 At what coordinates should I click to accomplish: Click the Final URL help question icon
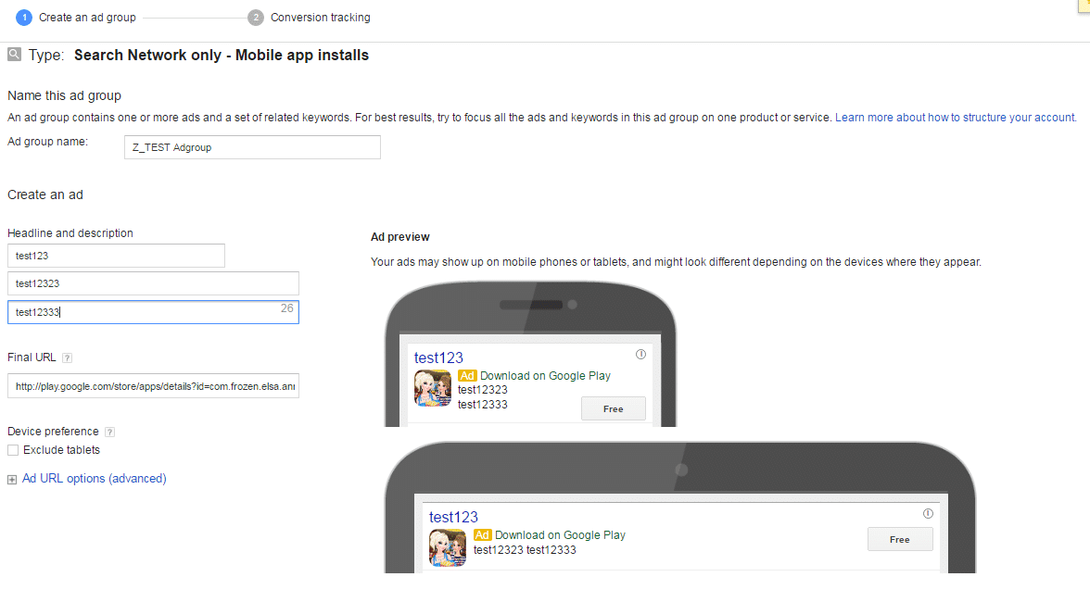coord(68,358)
